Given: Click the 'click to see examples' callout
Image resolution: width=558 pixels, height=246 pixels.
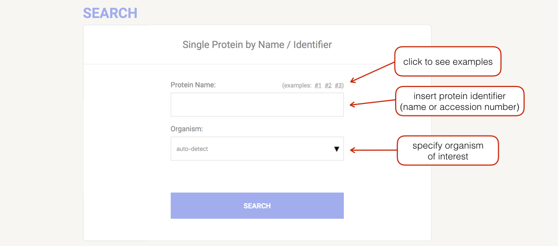Looking at the screenshot, I should (x=447, y=61).
